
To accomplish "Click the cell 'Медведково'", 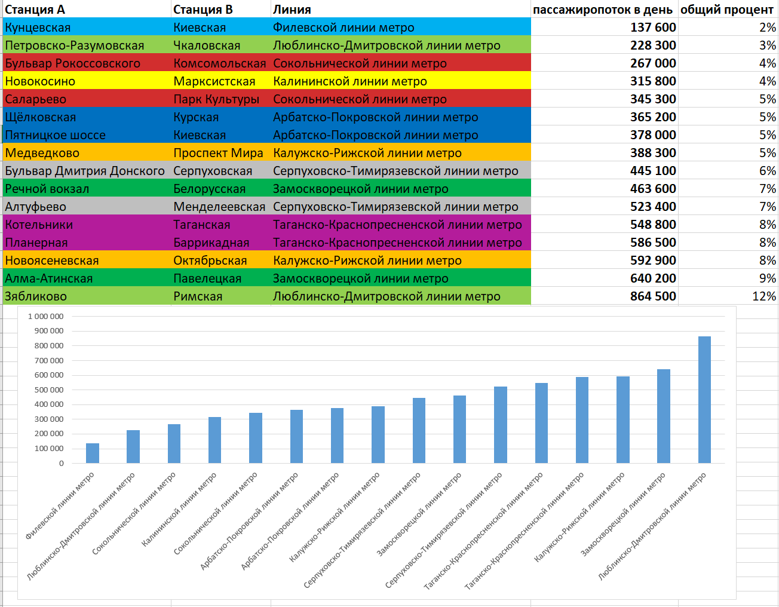I will pyautogui.click(x=87, y=152).
